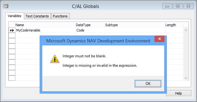Select the Variables tab
Screen dimensions: 197x102
tap(14, 16)
